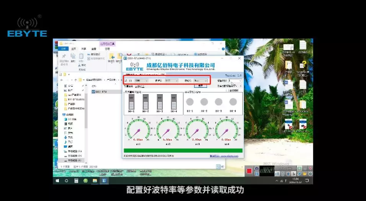
Task: Click the outlined button below the parity dropdown
Action: [x=200, y=86]
